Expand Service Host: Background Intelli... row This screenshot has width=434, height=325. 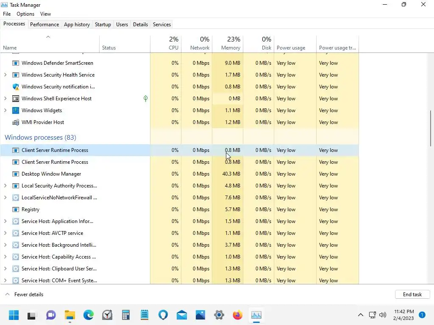5,245
